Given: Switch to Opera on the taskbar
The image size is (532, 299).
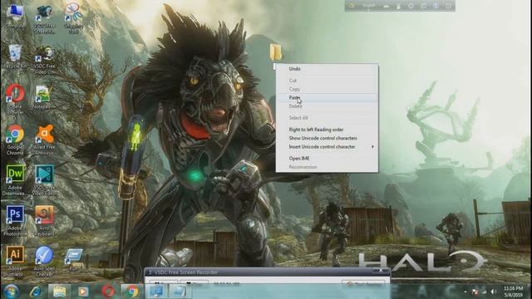Looking at the screenshot, I should pyautogui.click(x=108, y=292).
